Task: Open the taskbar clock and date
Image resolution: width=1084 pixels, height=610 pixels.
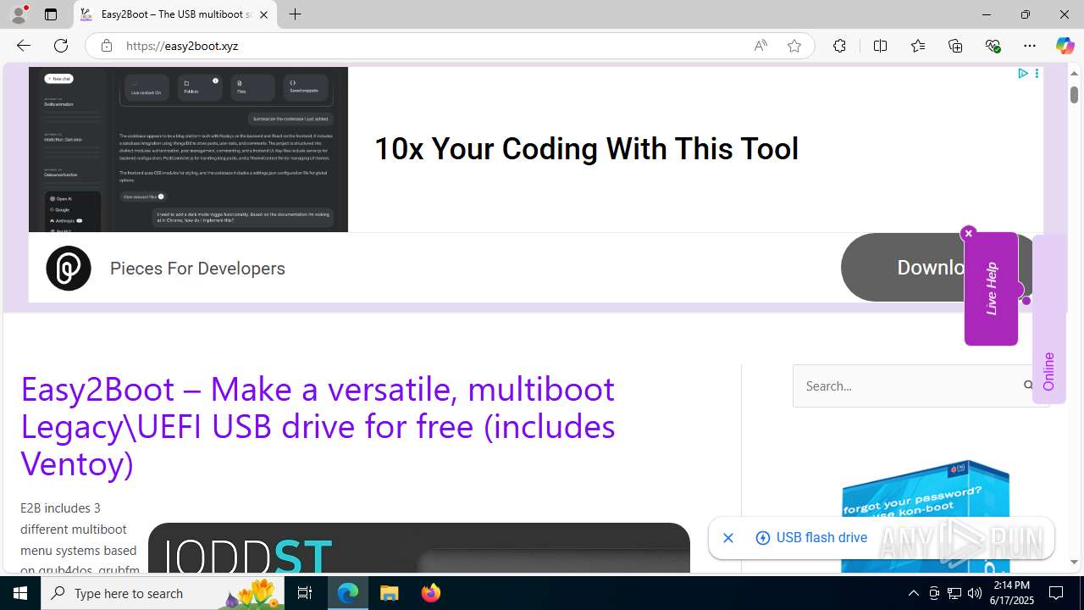Action: tap(1011, 593)
